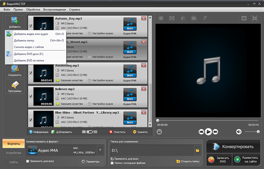Toggle the list/grid view switch

89,132
